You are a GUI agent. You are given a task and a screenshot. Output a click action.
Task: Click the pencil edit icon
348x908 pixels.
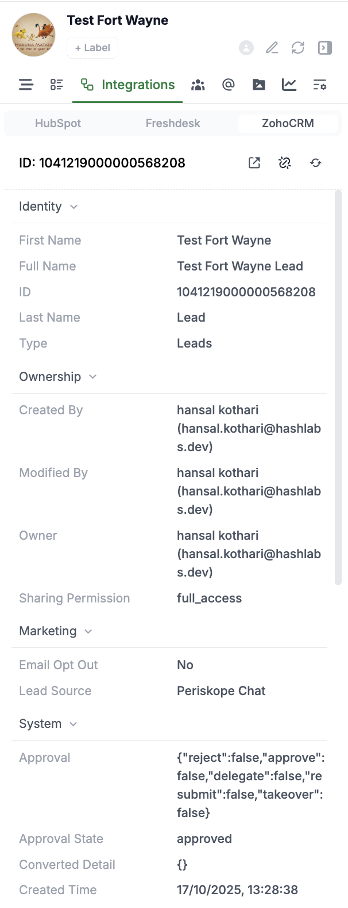(x=272, y=48)
